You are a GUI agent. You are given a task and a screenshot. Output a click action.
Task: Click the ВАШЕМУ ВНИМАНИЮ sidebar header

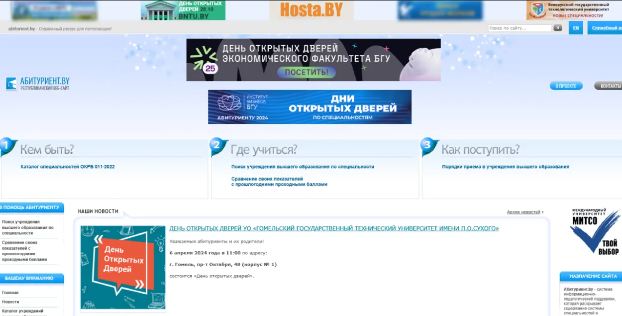(x=31, y=278)
